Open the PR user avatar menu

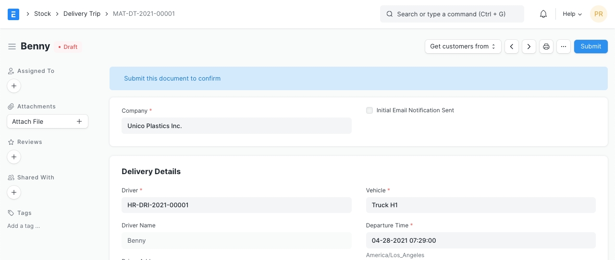599,14
